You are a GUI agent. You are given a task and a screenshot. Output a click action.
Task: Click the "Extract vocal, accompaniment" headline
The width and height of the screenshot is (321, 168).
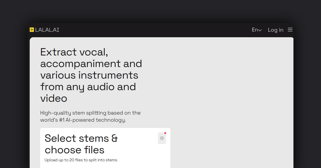tap(74, 52)
